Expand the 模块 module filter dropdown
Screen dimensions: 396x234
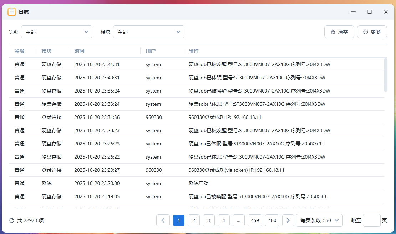[149, 32]
